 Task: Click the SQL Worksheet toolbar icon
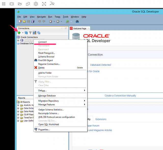pyautogui.click(x=67, y=21)
